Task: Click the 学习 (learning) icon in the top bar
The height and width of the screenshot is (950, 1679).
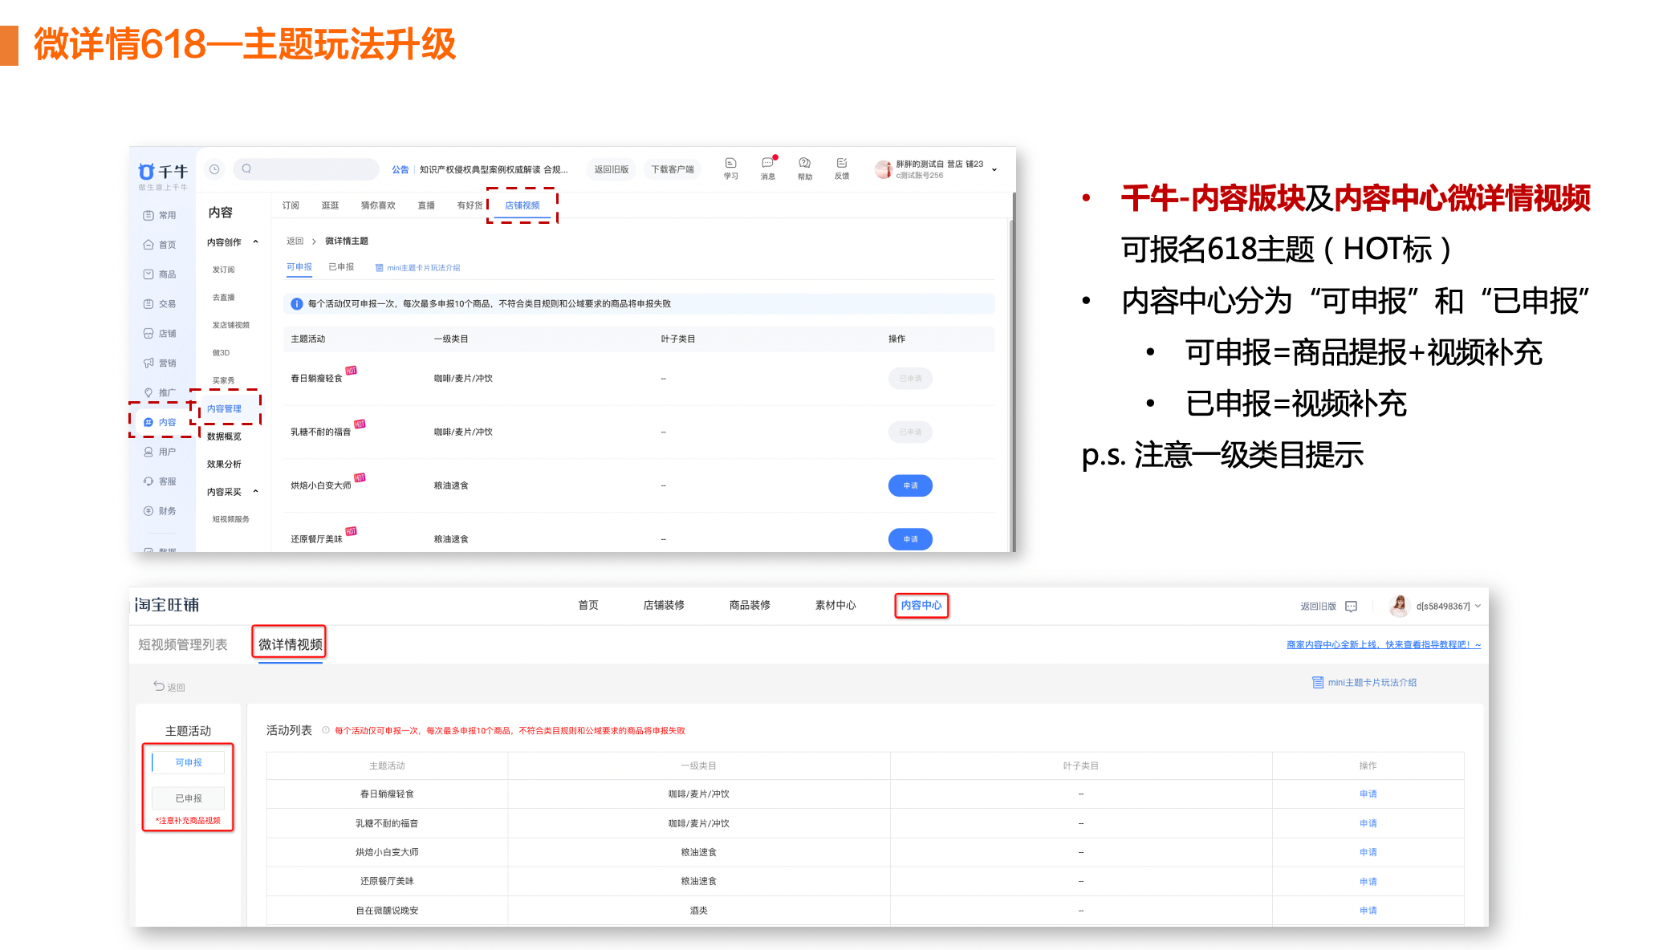Action: click(x=730, y=164)
